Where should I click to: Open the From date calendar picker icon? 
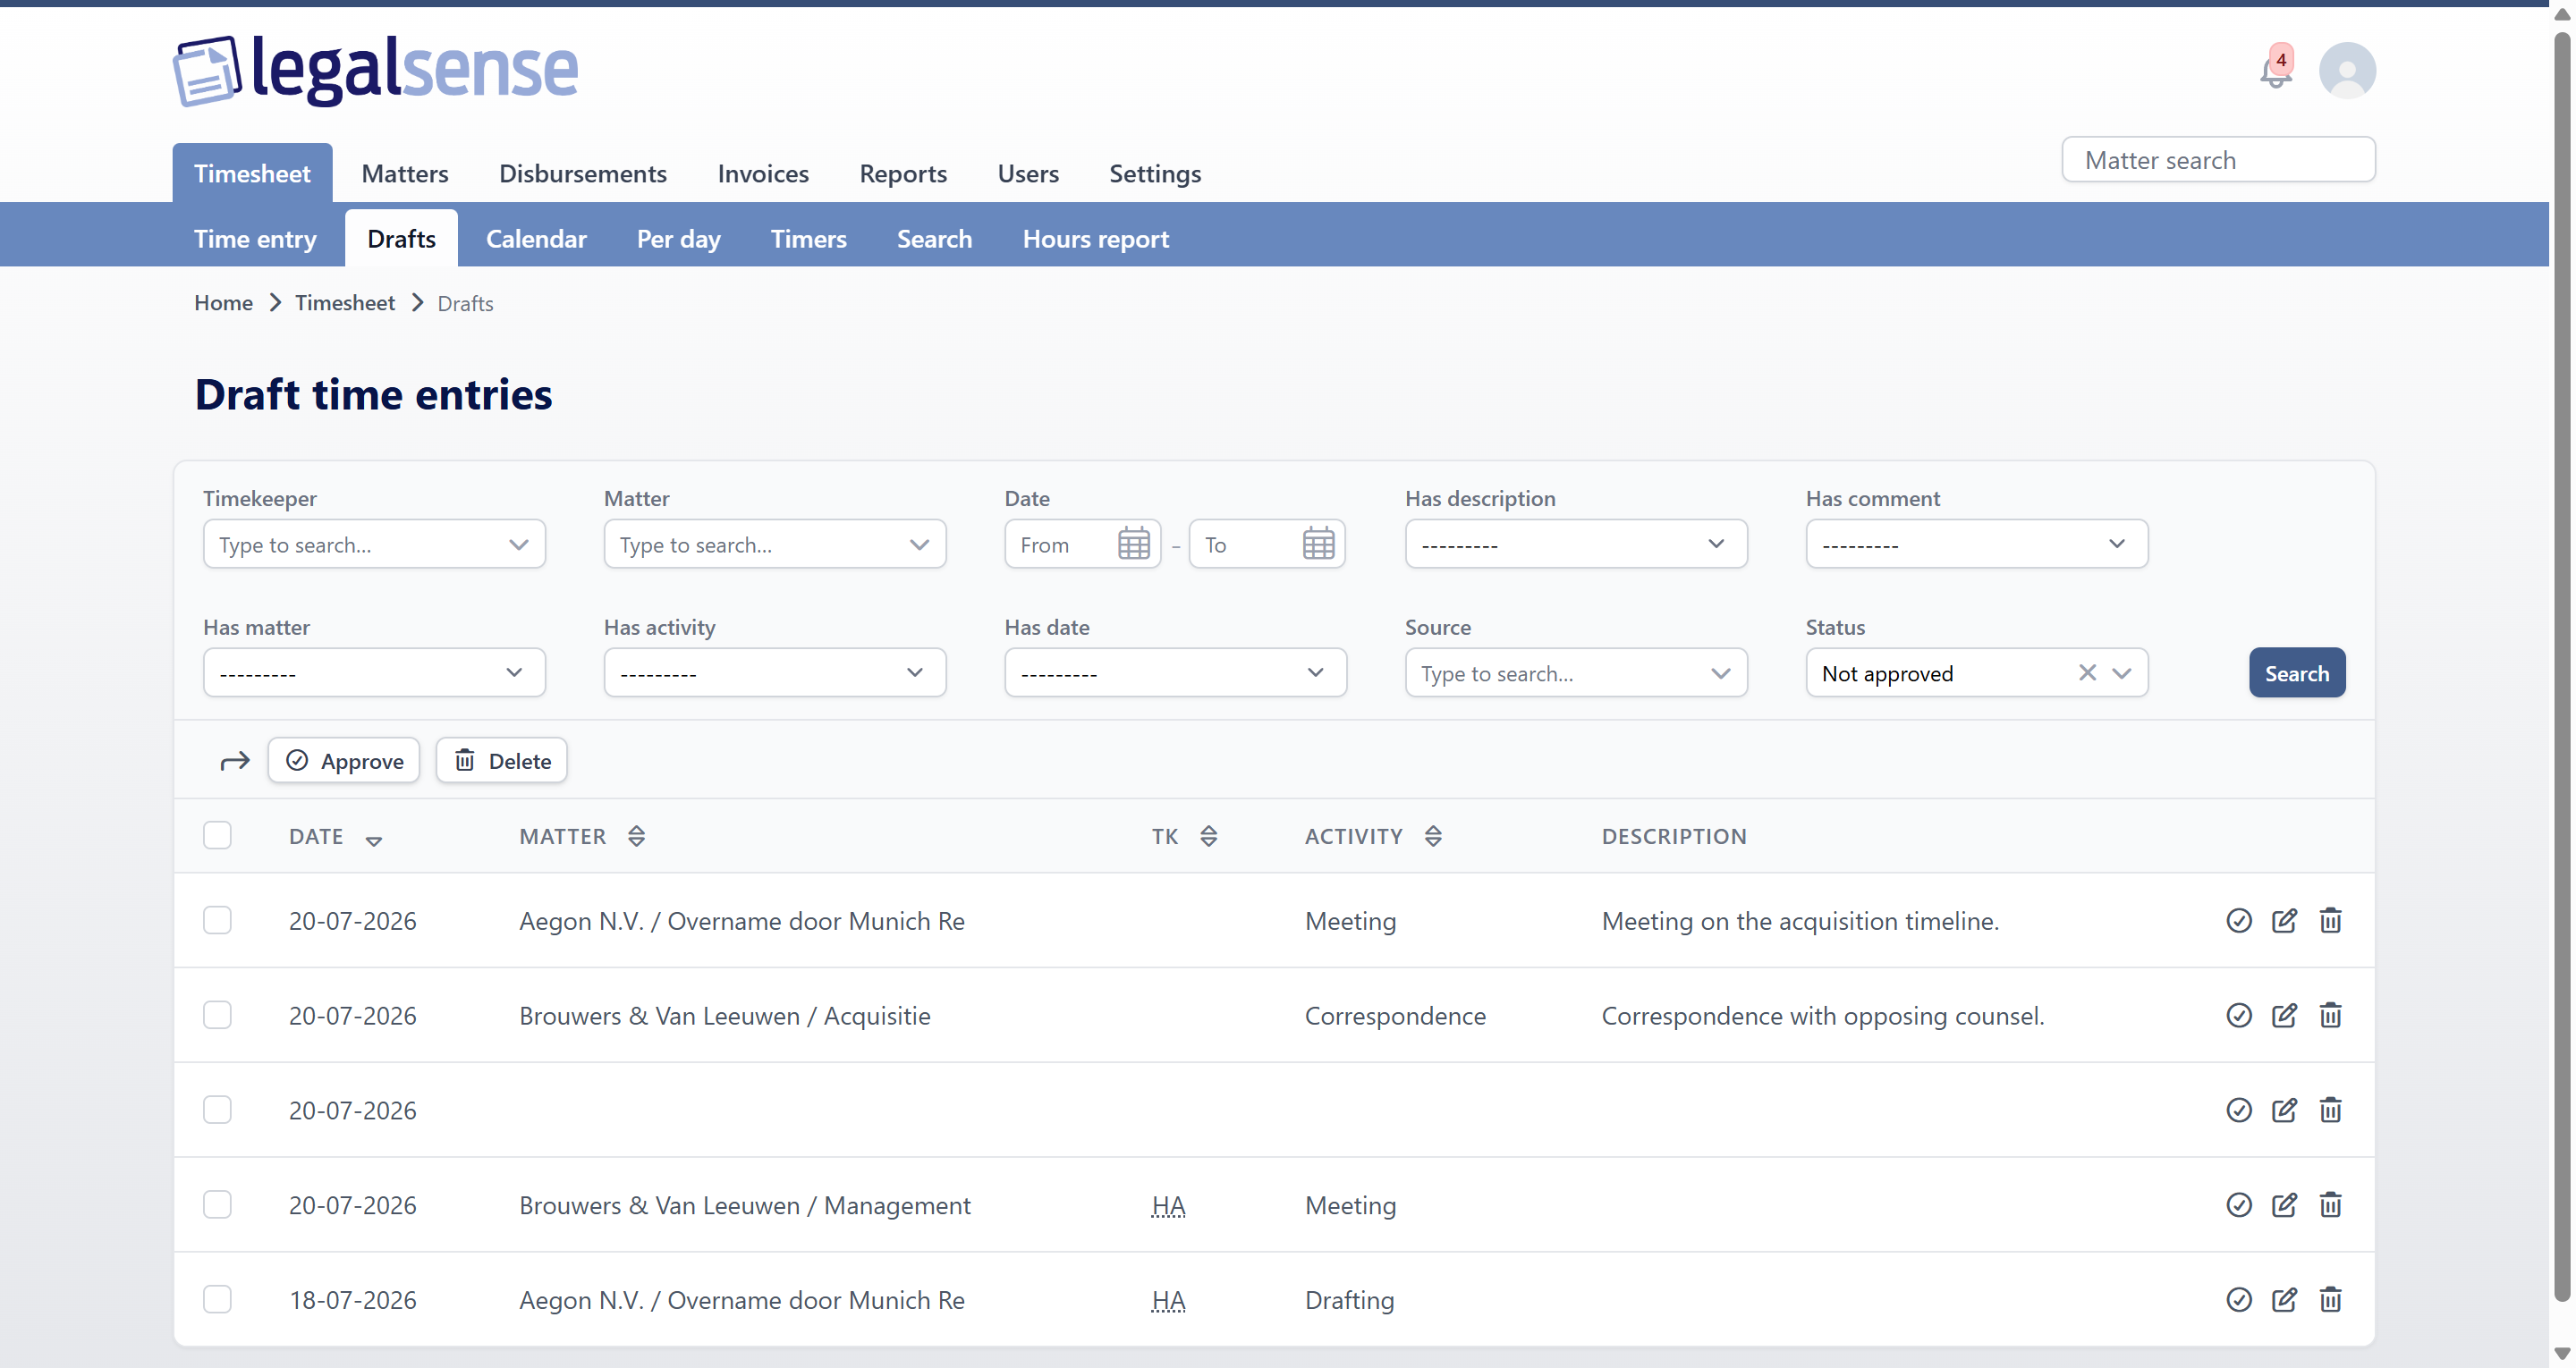point(1133,544)
